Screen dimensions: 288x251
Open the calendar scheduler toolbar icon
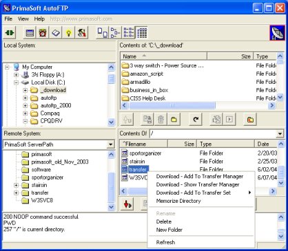(30, 33)
